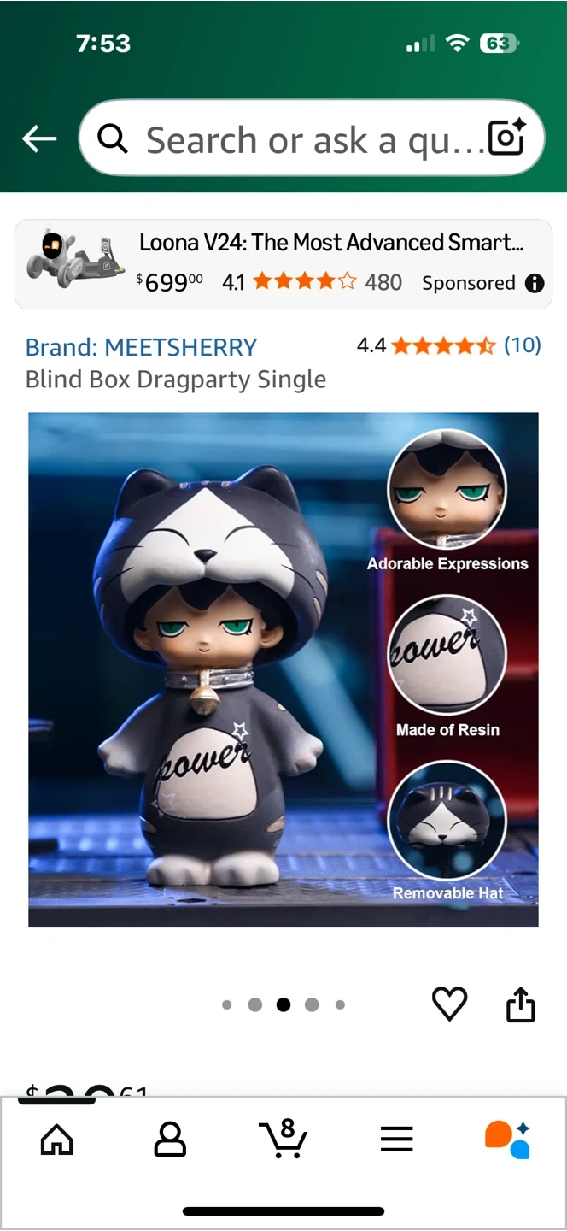Select the second carousel page dot

coord(254,1004)
